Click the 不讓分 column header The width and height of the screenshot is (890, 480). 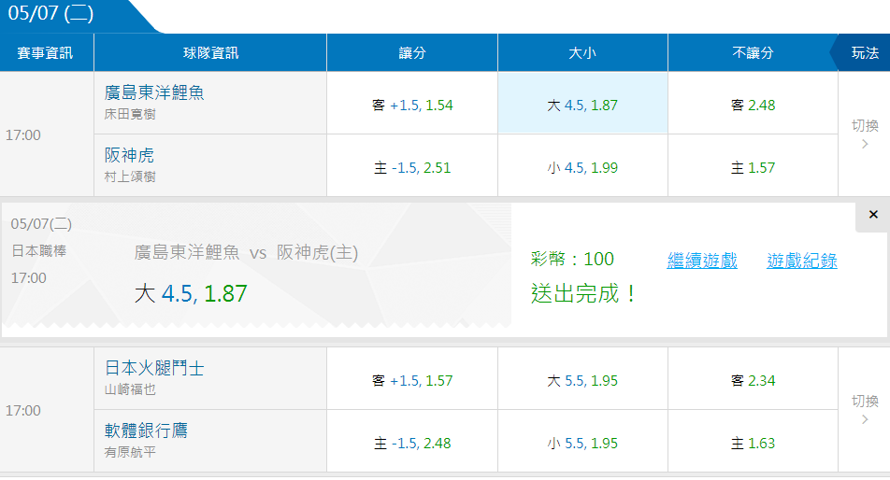[x=753, y=52]
